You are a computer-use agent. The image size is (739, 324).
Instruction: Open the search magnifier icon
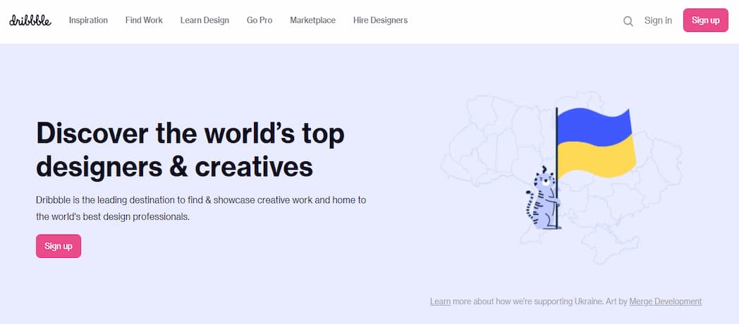click(628, 21)
